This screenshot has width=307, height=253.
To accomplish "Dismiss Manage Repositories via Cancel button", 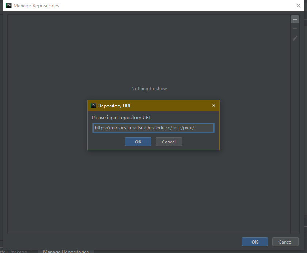I will [x=285, y=241].
